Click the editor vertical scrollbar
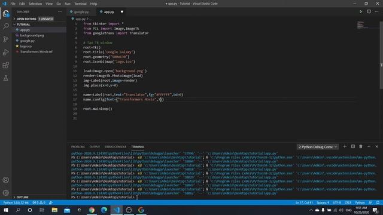 [381, 56]
